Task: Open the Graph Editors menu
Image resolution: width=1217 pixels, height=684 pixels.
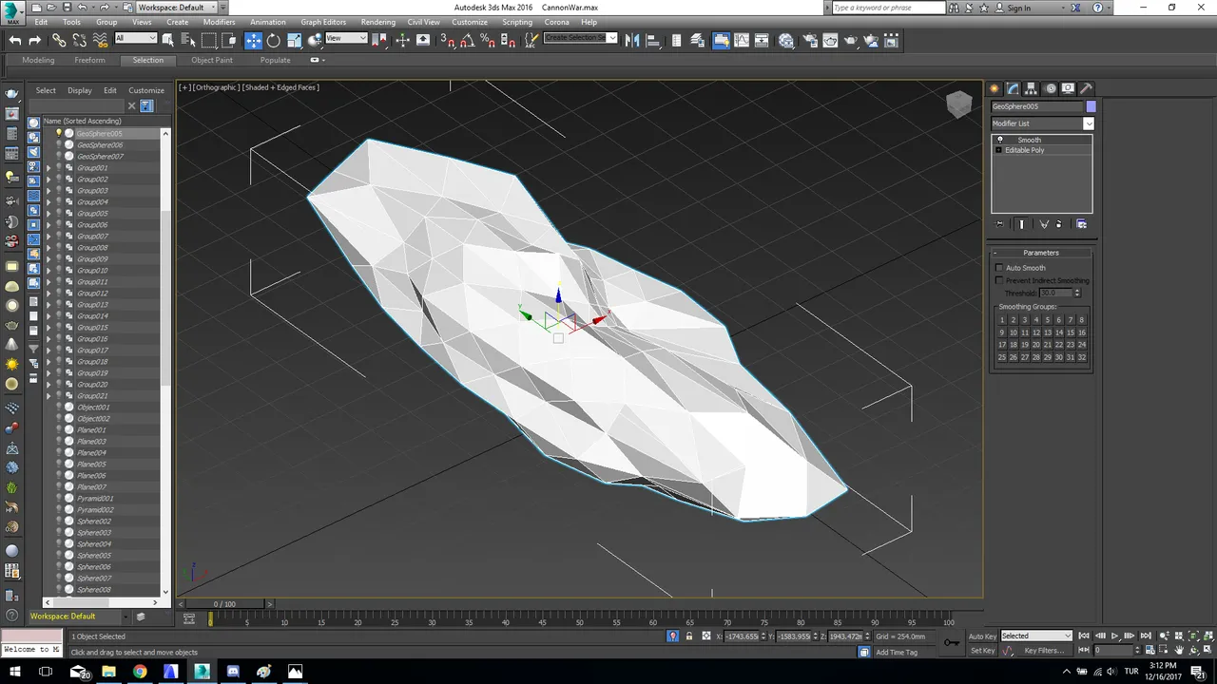Action: click(x=323, y=22)
